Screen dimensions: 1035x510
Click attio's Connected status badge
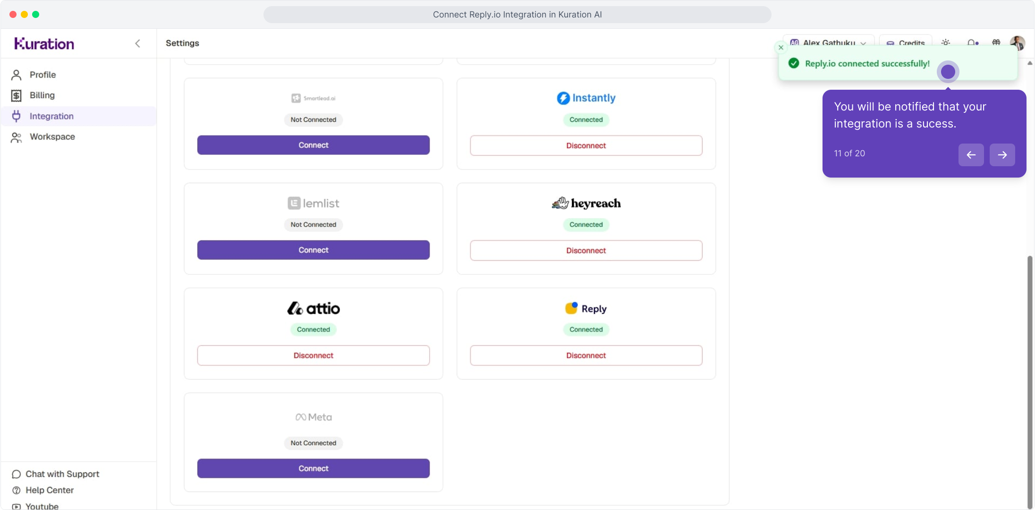click(314, 329)
